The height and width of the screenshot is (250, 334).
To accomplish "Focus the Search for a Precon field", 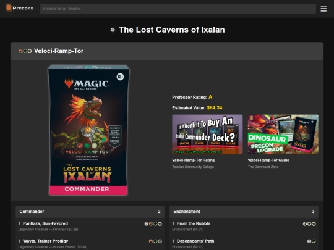I will (x=178, y=9).
